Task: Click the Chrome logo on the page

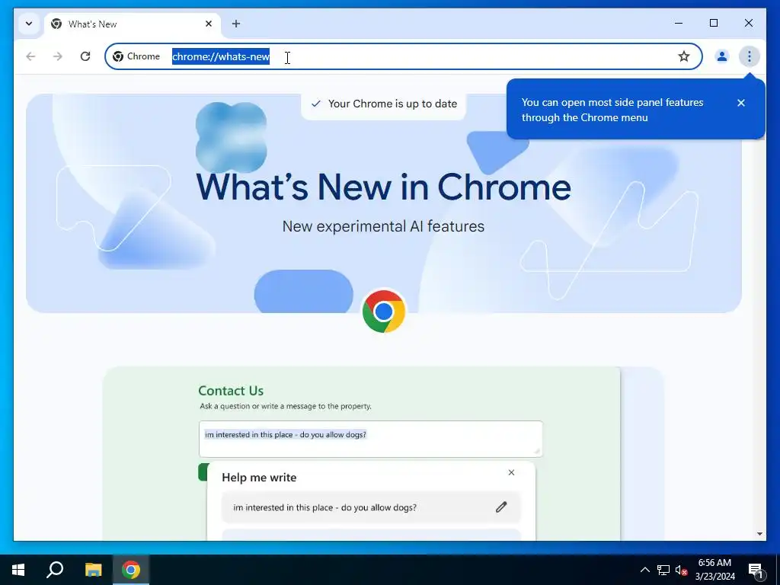Action: click(384, 312)
